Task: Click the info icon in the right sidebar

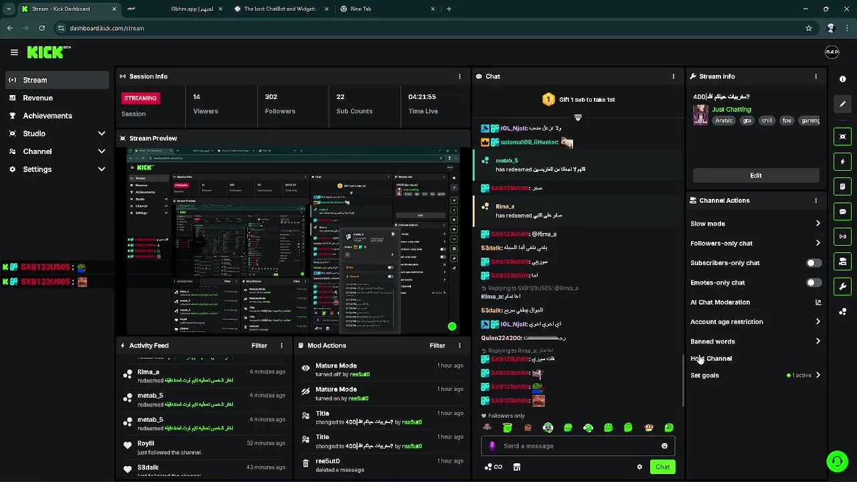Action: (x=842, y=79)
